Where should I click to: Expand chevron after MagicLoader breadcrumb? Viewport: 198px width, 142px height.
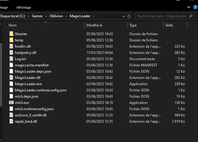[94, 16]
